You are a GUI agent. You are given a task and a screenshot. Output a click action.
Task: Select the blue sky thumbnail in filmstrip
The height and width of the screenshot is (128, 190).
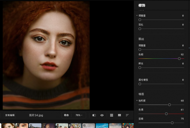[102, 125]
